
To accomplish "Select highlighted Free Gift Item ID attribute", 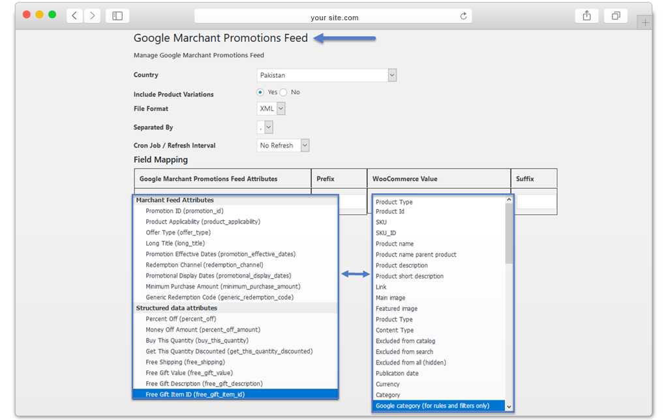I will tap(235, 395).
